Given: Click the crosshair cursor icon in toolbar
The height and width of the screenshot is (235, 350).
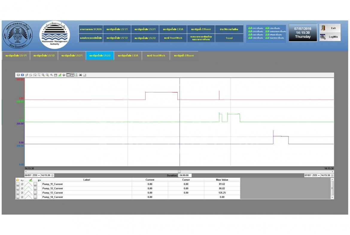Looking at the screenshot, I should pyautogui.click(x=64, y=75).
